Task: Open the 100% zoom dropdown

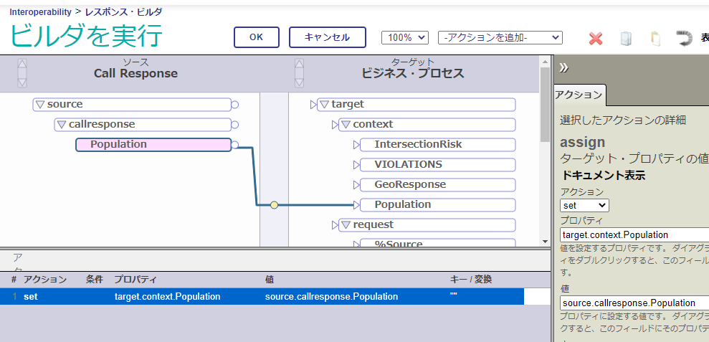Action: tap(404, 37)
